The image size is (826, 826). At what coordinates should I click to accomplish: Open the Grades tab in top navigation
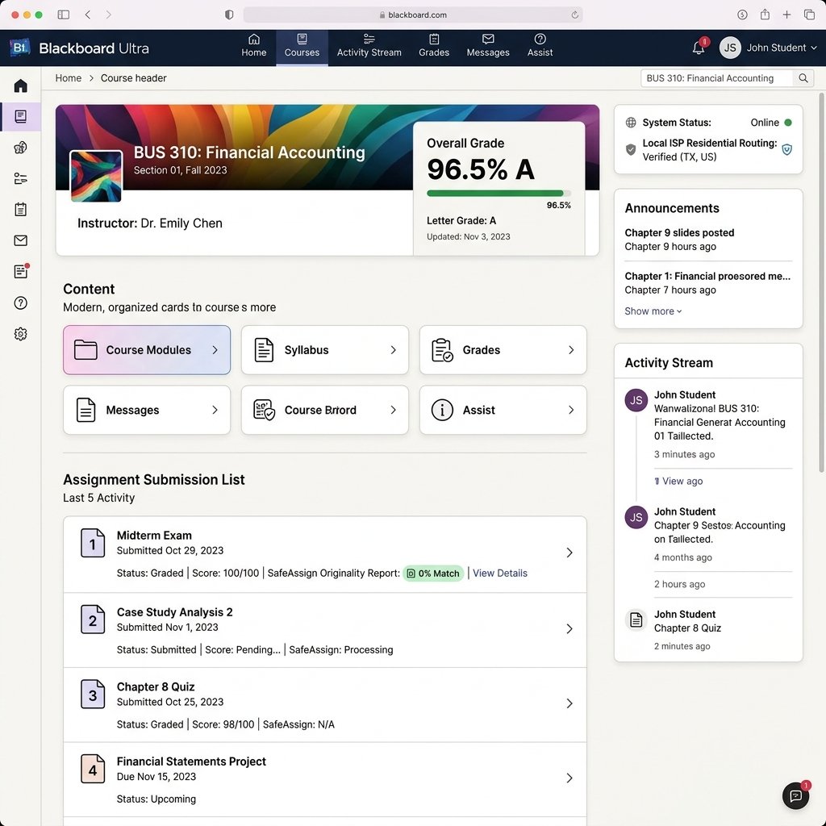tap(434, 46)
